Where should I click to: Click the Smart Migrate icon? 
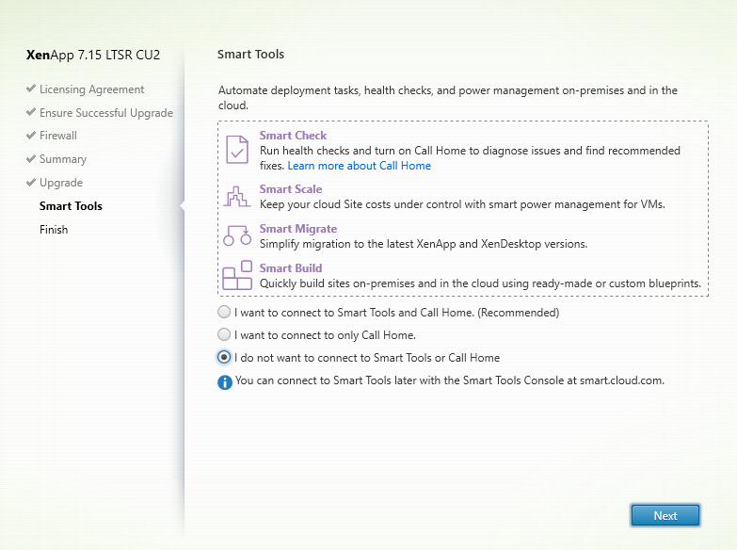[x=236, y=235]
